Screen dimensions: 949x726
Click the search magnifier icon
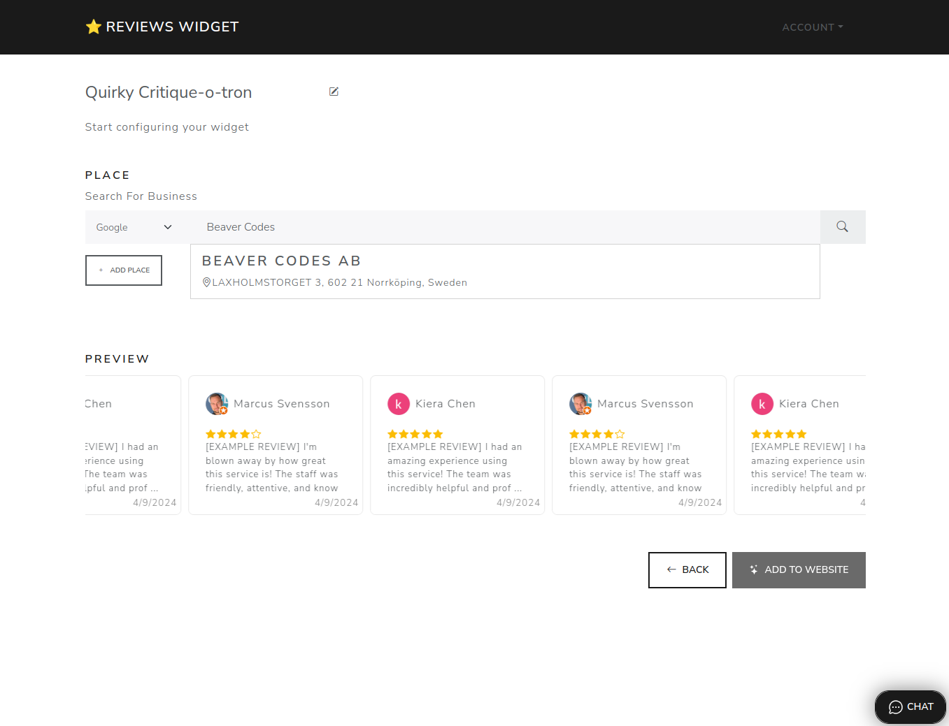click(842, 226)
